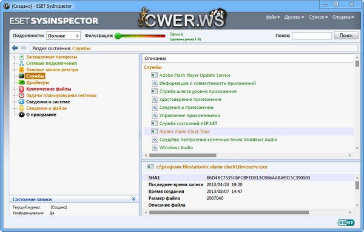Click icon beside Служба состояний ASP.NET
Image resolution: width=364 pixels, height=232 pixels.
pyautogui.click(x=154, y=124)
